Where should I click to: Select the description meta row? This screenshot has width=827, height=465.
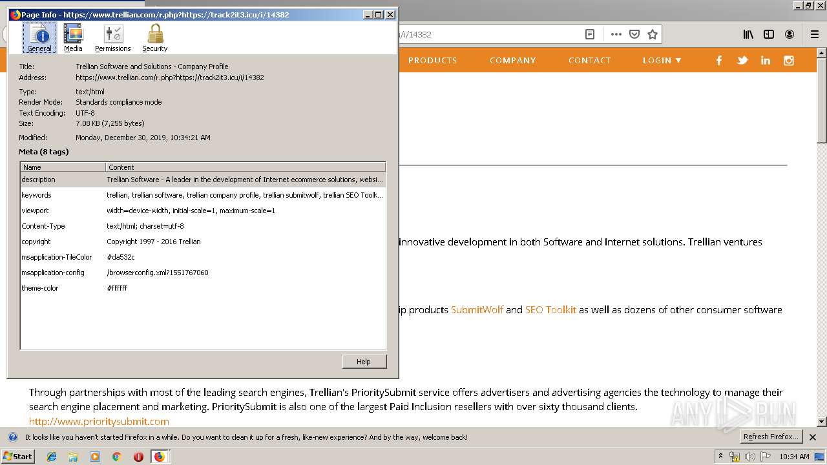(x=203, y=180)
